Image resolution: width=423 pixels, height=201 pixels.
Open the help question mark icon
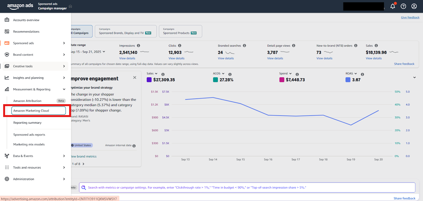coord(403,6)
